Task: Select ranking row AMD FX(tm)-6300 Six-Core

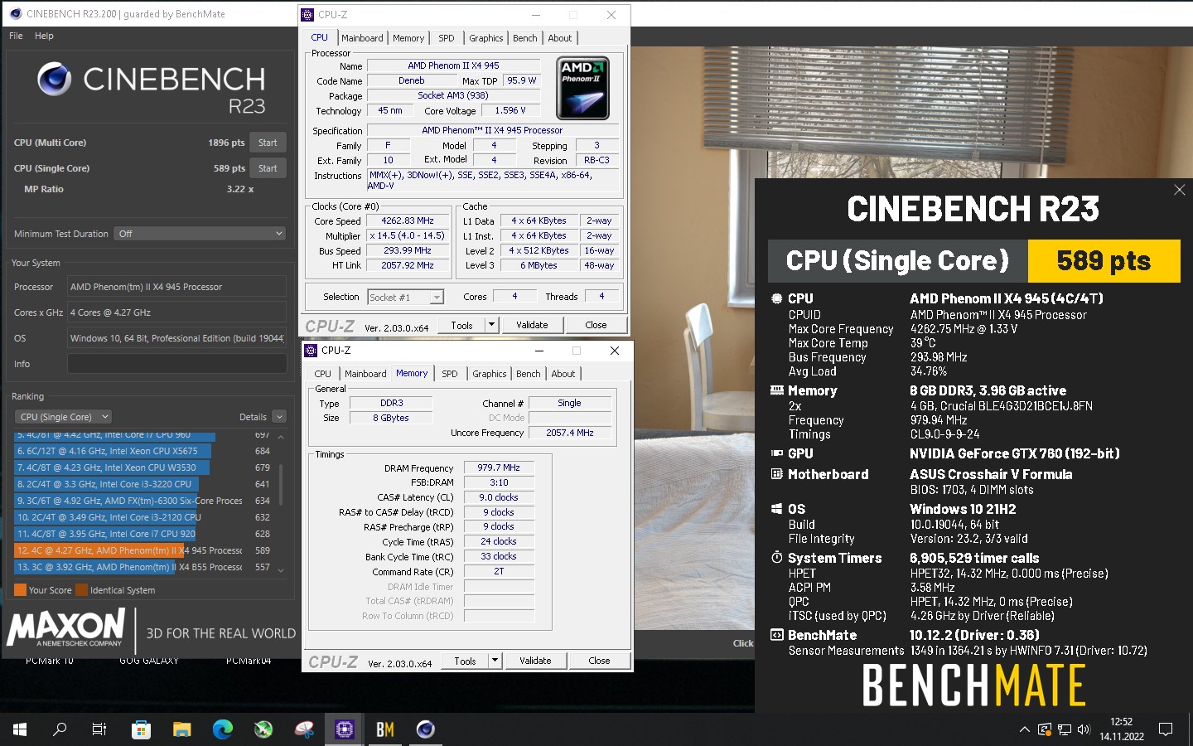Action: pyautogui.click(x=142, y=501)
